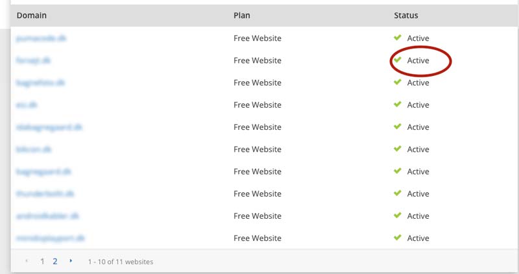Click the previous page left arrow
Image resolution: width=519 pixels, height=274 pixels.
tap(27, 261)
